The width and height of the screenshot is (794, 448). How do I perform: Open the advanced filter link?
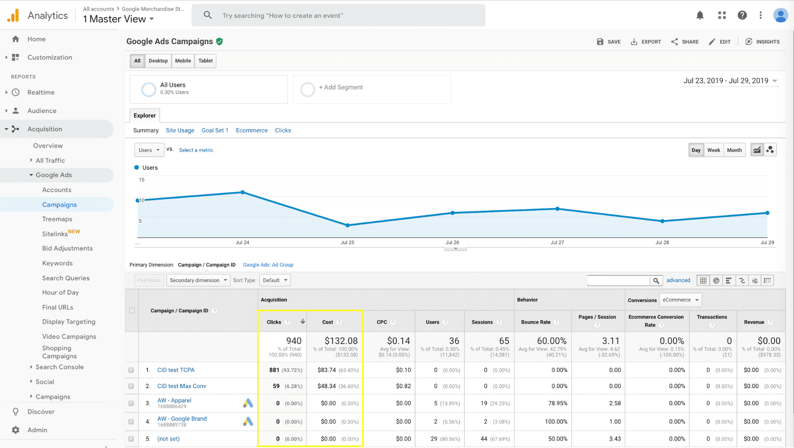coord(678,280)
